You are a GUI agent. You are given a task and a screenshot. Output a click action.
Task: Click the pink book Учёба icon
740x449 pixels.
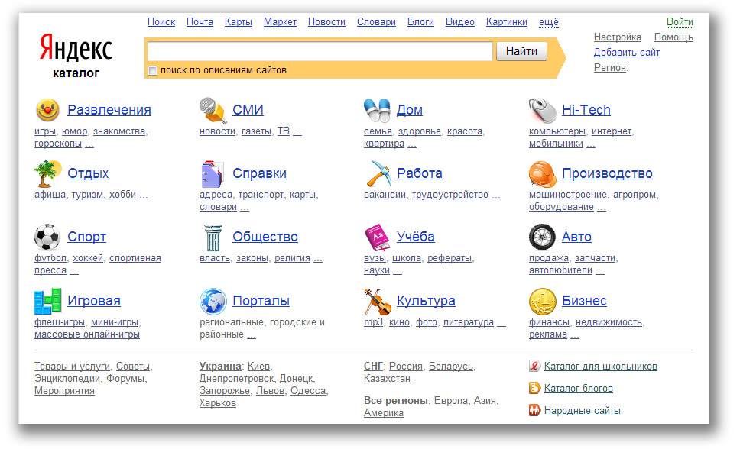tap(377, 237)
